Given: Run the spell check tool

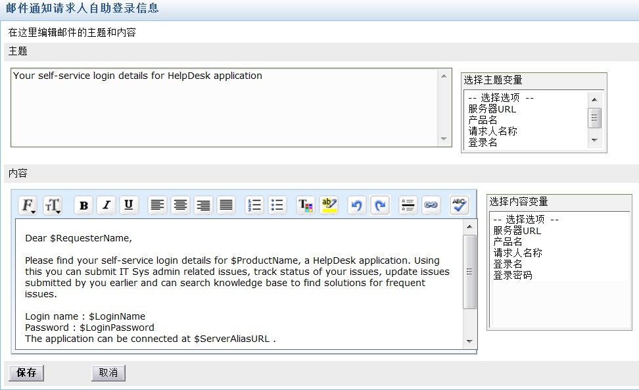Looking at the screenshot, I should (459, 205).
